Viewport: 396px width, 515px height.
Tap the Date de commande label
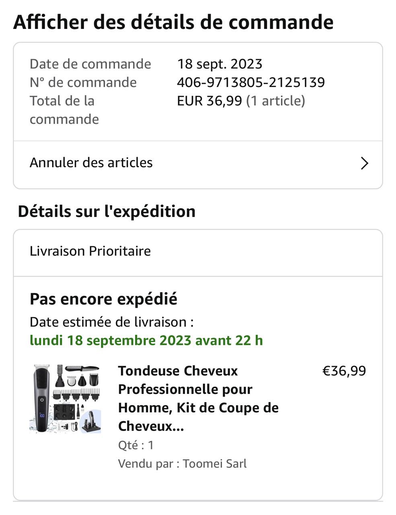click(90, 64)
